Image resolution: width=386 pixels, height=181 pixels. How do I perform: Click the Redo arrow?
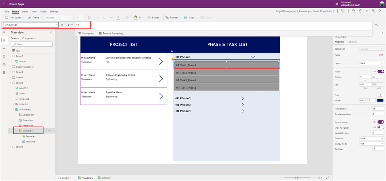360,11
